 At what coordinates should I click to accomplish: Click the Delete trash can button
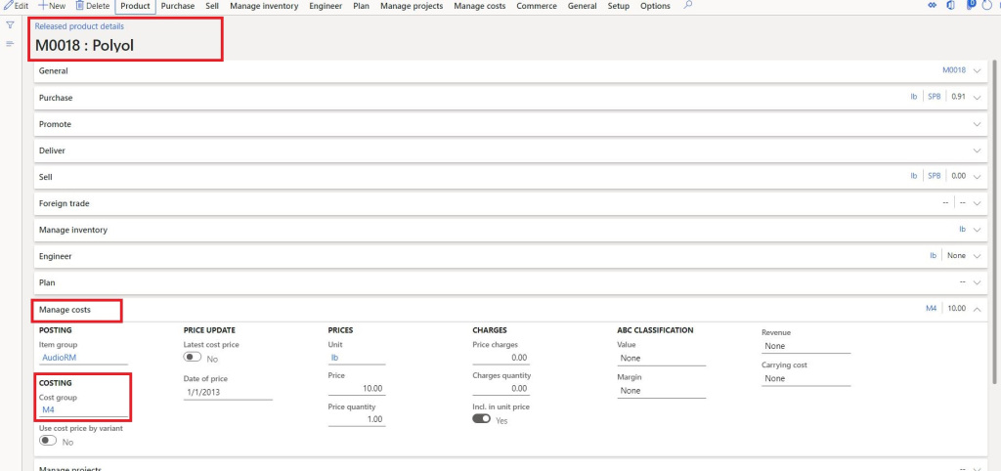(x=93, y=6)
